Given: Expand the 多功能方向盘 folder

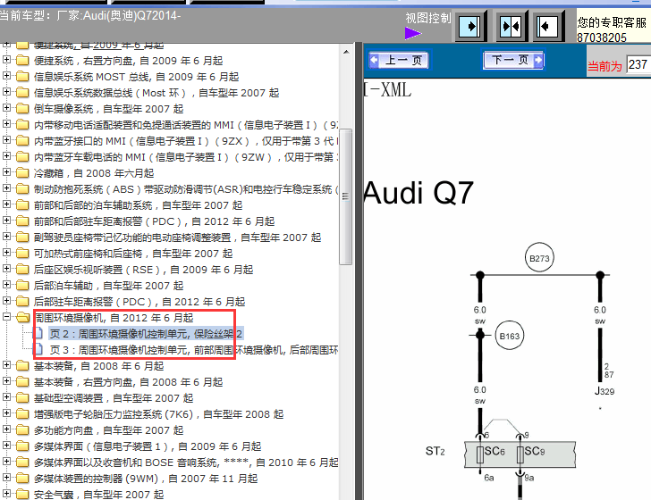Looking at the screenshot, I should [6, 429].
